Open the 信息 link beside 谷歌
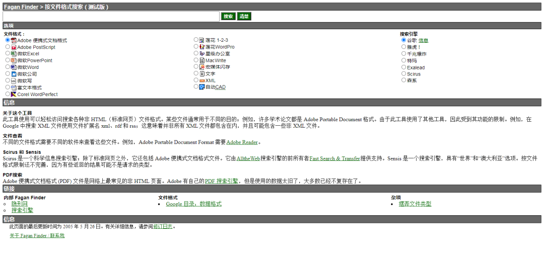This screenshot has height=257, width=544. tap(423, 41)
